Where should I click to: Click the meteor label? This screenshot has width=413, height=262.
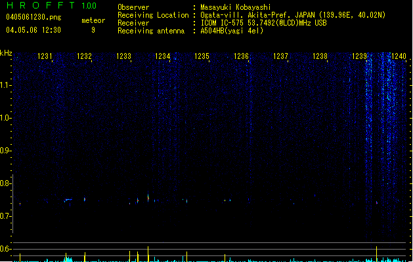pos(93,20)
